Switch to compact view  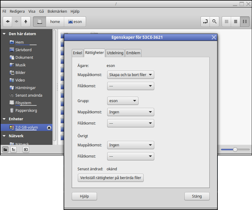tap(245, 22)
